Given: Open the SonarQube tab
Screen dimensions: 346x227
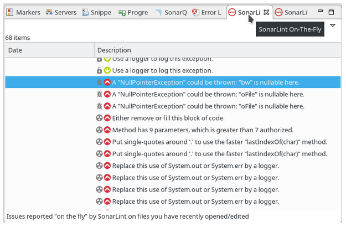Looking at the screenshot, I should pyautogui.click(x=171, y=12).
